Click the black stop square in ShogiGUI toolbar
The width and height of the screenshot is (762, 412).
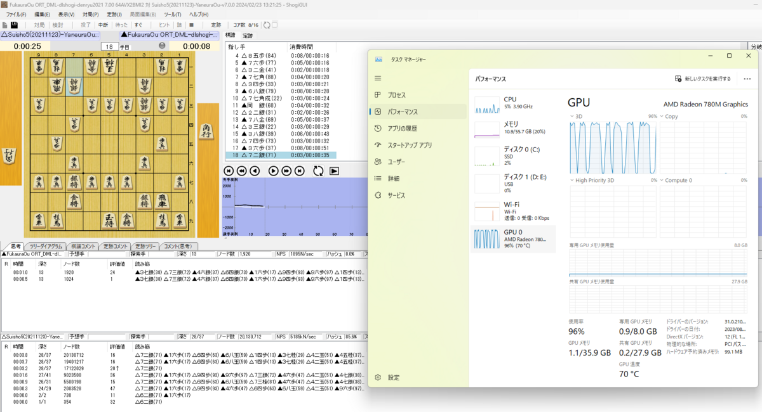click(192, 25)
